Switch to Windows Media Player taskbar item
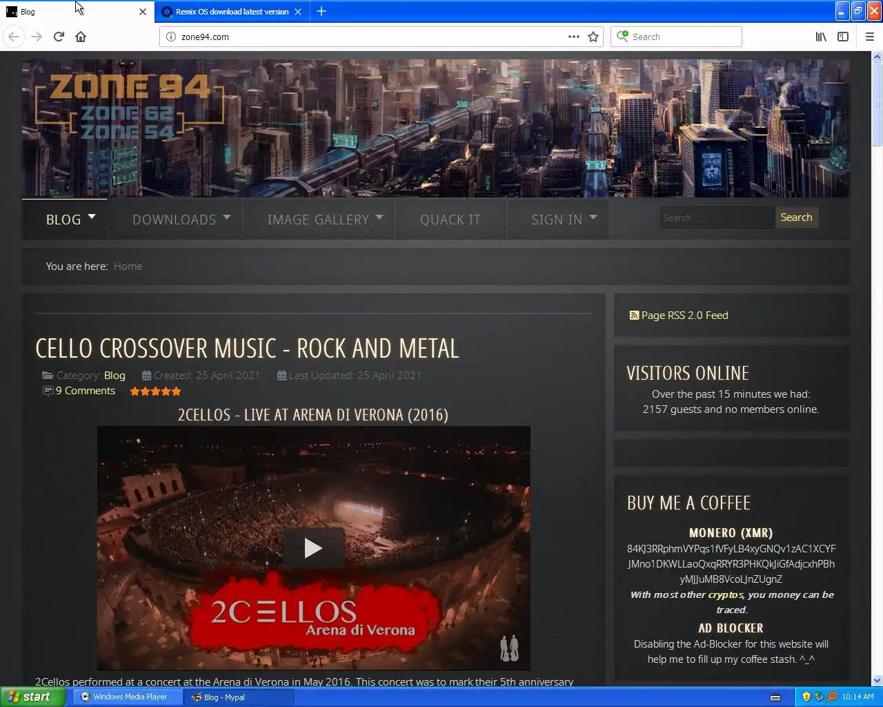 click(x=128, y=697)
